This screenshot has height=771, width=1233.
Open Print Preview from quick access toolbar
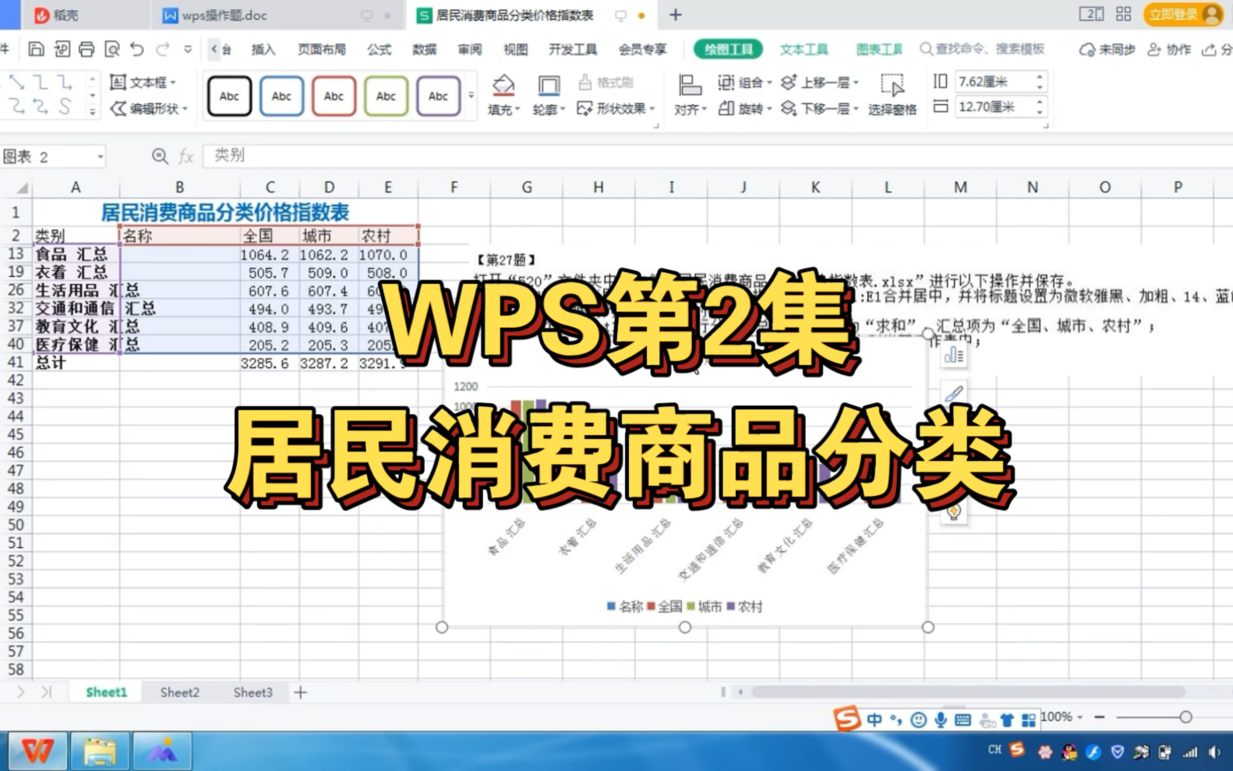click(112, 49)
